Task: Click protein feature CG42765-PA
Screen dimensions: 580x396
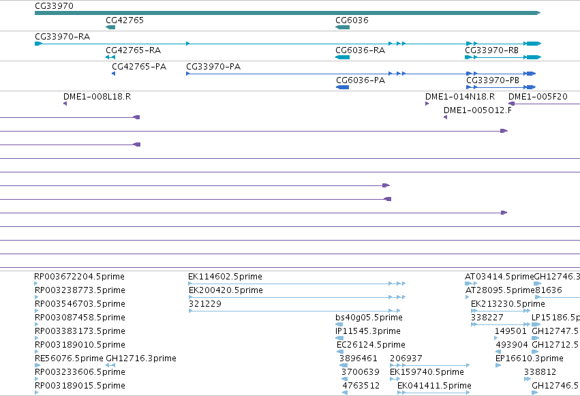Action: tap(114, 74)
